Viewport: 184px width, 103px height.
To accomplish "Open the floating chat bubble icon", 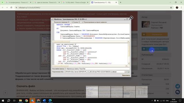I will click(x=178, y=92).
